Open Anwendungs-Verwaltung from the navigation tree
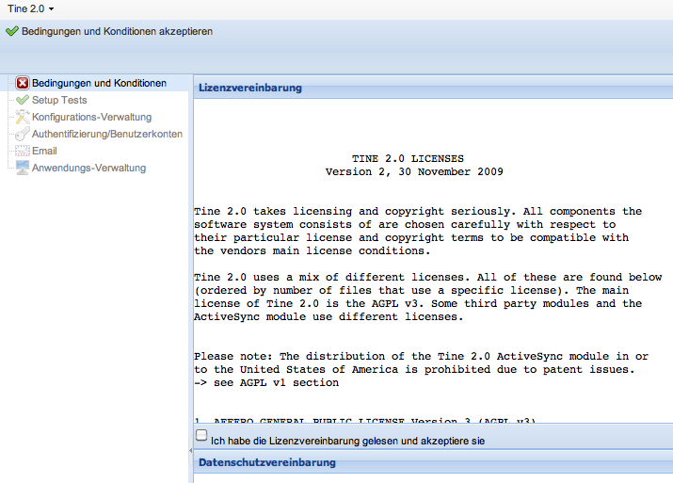The height and width of the screenshot is (483, 673). point(88,168)
